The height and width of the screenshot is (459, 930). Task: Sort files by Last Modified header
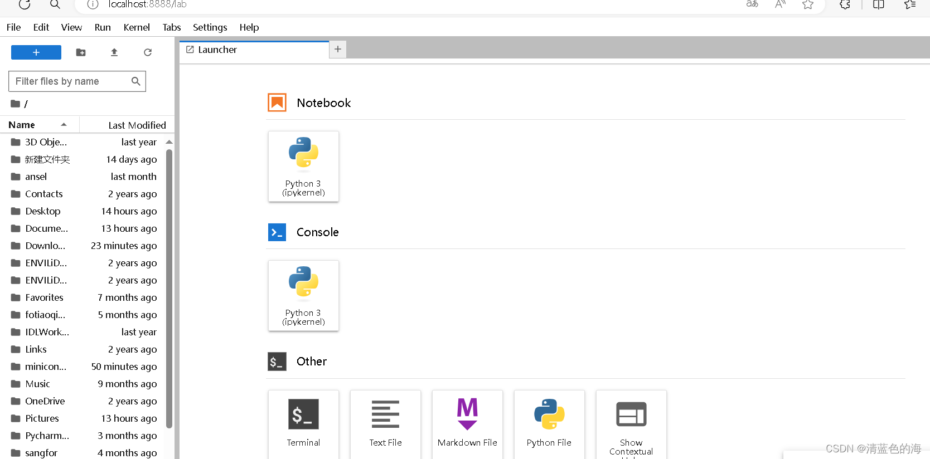[x=127, y=125]
